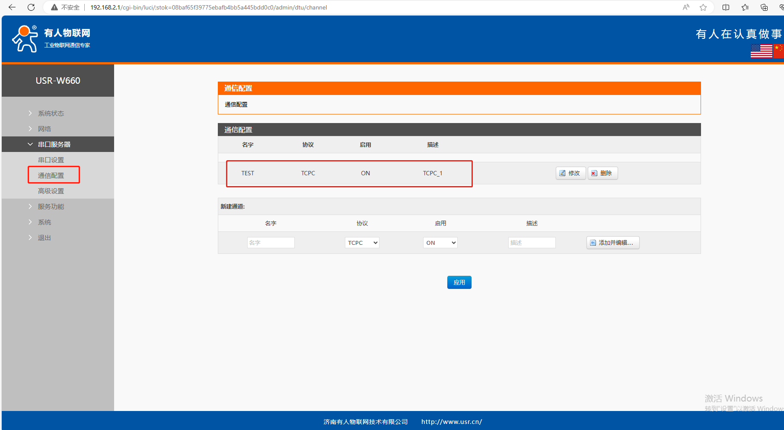Screen dimensions: 784x430
Task: Open the browser split screen icon
Action: pos(726,7)
